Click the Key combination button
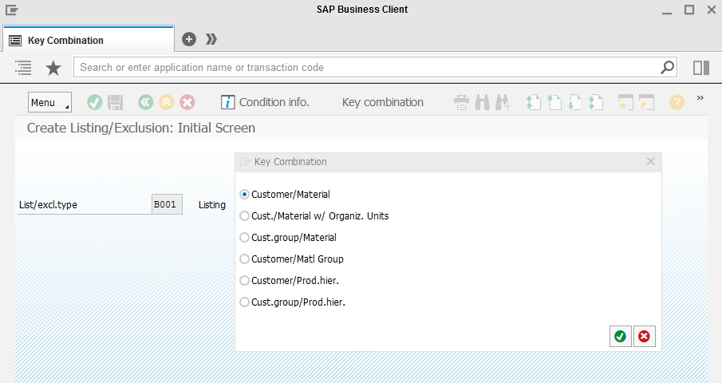 click(383, 102)
